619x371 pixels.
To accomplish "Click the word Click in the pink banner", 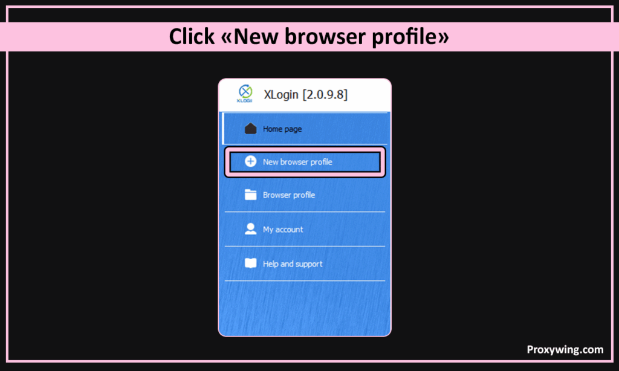I will [x=192, y=36].
